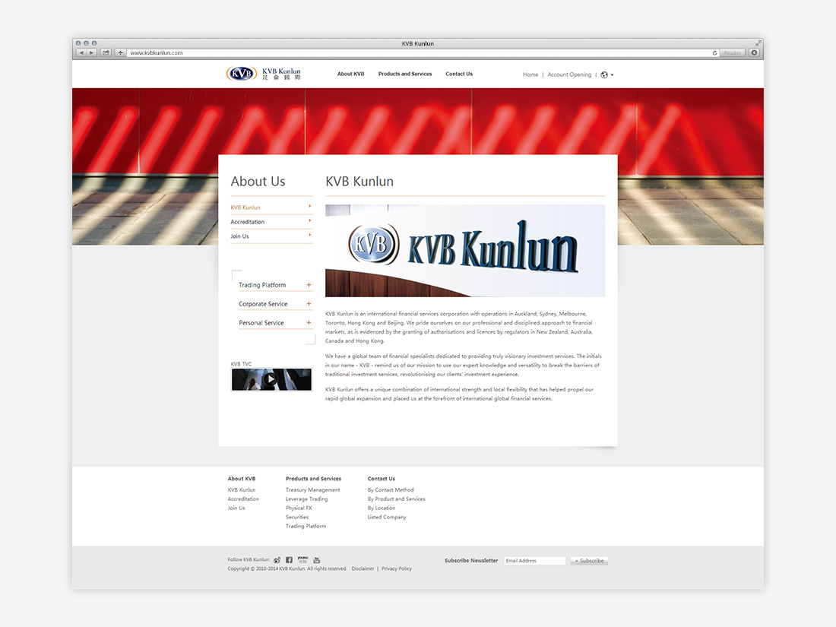Image resolution: width=836 pixels, height=627 pixels.
Task: Follow the Home link in the header
Action: pyautogui.click(x=530, y=74)
